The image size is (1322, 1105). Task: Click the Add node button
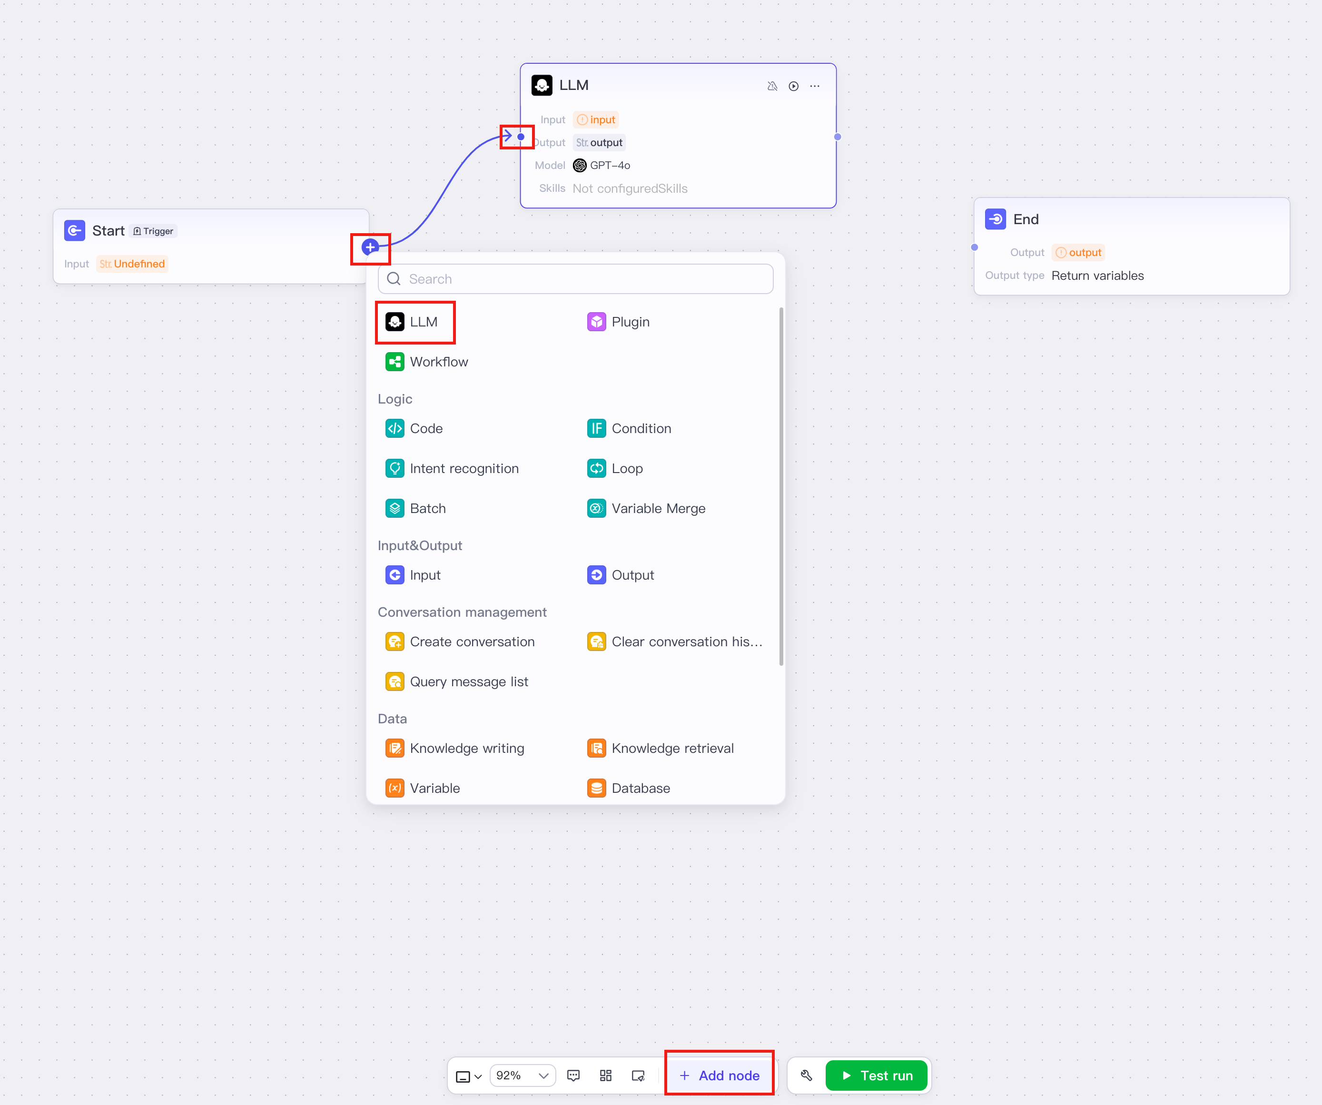pyautogui.click(x=720, y=1076)
